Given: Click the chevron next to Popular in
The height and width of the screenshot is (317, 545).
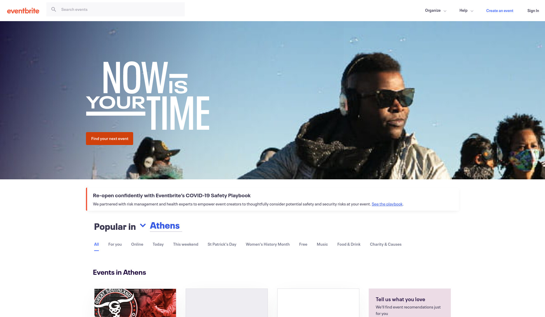Looking at the screenshot, I should tap(143, 225).
